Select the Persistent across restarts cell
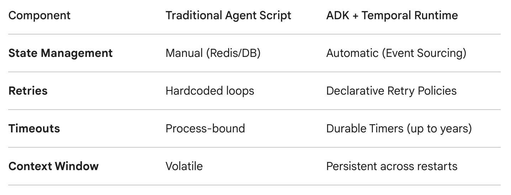 392,166
